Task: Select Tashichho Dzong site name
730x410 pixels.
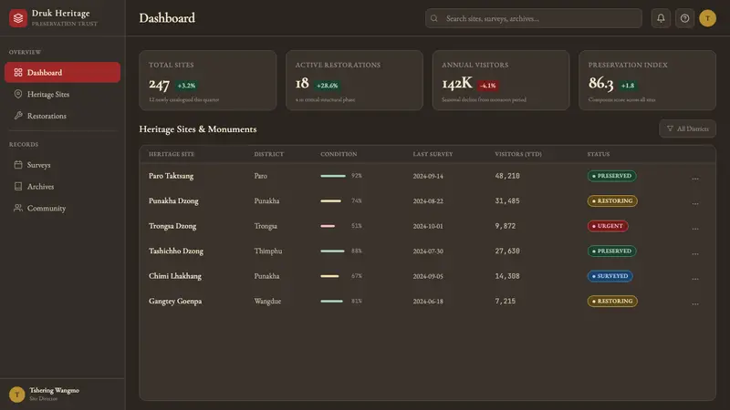Action: (x=176, y=251)
